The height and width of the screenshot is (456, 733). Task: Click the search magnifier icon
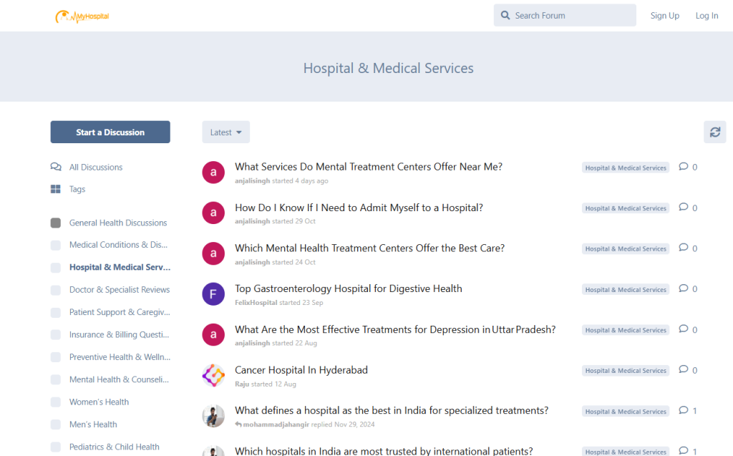[505, 16]
